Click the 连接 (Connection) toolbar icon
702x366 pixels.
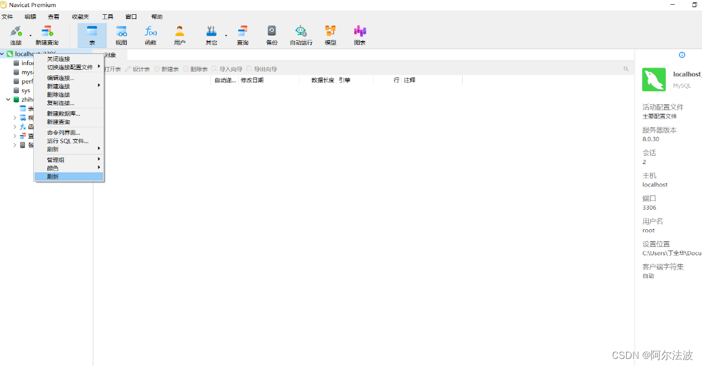16,31
